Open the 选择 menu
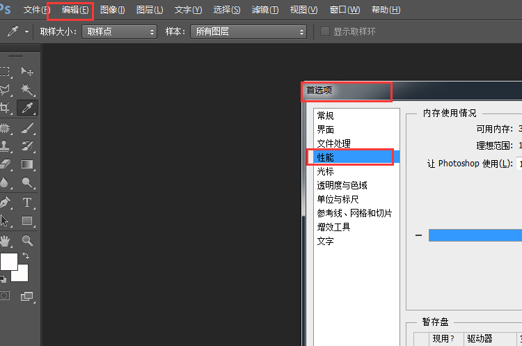The width and height of the screenshot is (522, 346). pos(227,10)
